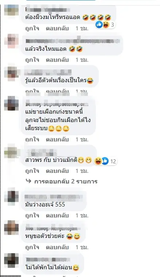The width and height of the screenshot is (160, 277).
Task: Open the reaction count 12 on the สาวพร comment
Action: point(113,161)
